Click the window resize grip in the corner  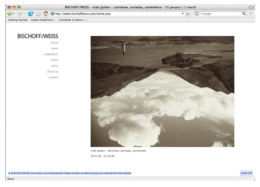coord(254,179)
